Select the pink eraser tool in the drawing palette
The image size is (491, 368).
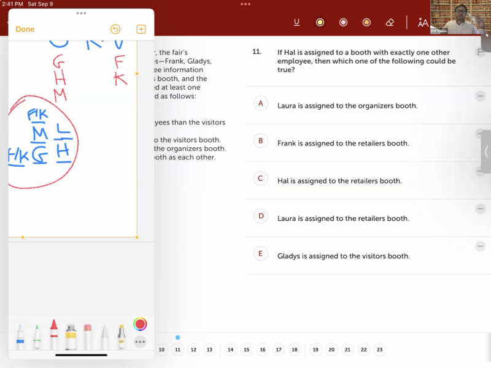pos(88,337)
